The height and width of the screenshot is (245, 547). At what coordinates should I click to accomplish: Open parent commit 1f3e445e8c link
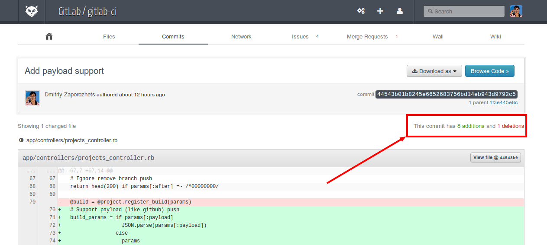tap(503, 103)
